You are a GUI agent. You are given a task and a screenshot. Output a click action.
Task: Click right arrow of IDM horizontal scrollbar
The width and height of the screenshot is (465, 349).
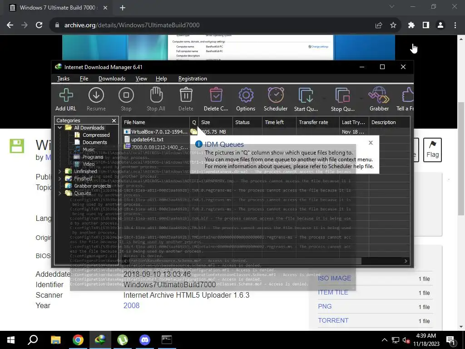[x=406, y=261]
